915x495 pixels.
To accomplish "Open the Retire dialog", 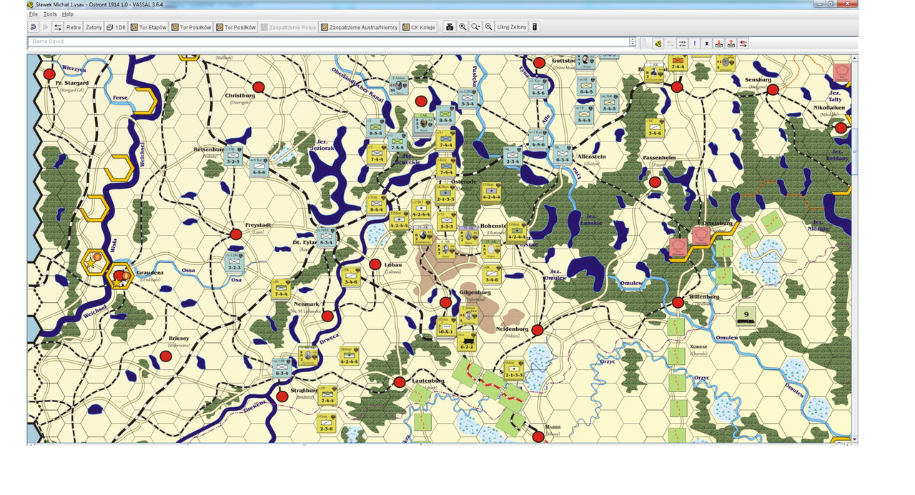I will click(74, 27).
